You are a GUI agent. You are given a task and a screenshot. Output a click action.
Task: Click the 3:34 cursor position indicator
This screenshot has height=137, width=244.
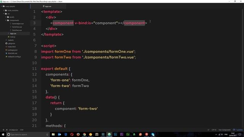(22, 130)
